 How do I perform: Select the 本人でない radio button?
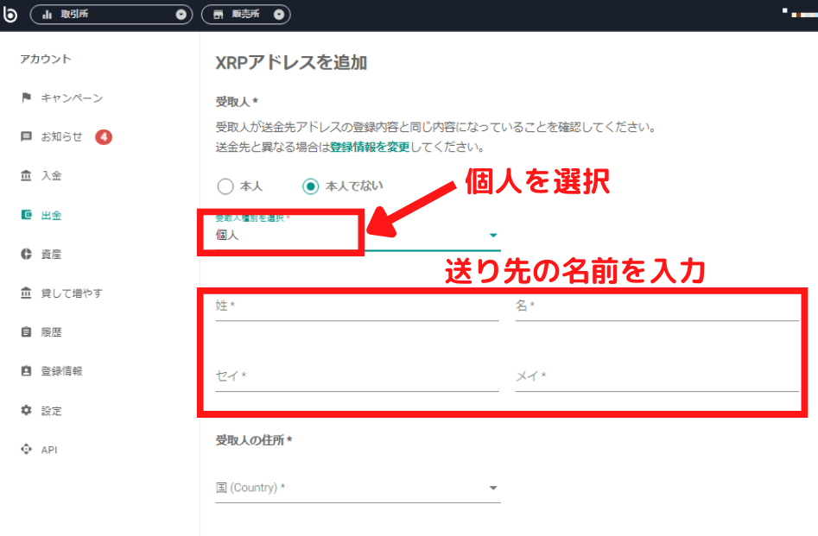(310, 186)
